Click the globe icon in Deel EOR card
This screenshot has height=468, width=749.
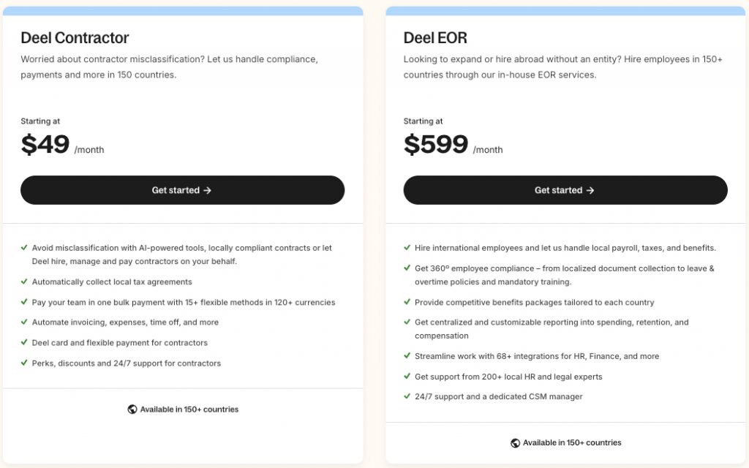pos(515,443)
